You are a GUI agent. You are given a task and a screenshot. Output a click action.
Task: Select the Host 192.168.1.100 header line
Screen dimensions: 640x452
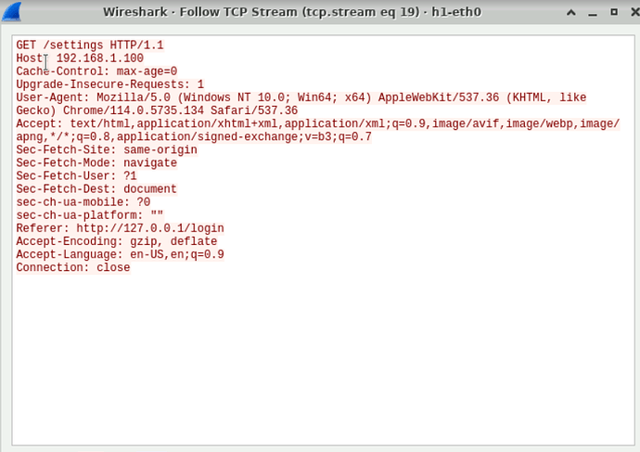tap(80, 58)
